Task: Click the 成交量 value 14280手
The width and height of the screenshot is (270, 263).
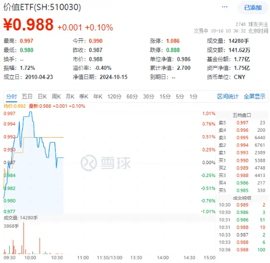Action: point(239,41)
